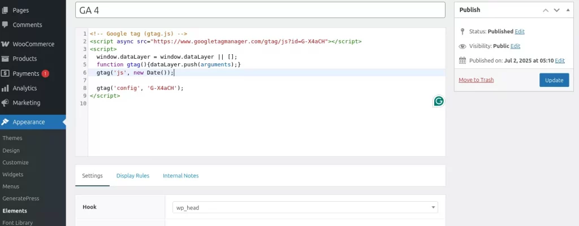This screenshot has width=579, height=226.
Task: Click the WooCommerce logo icon
Action: tap(5, 44)
